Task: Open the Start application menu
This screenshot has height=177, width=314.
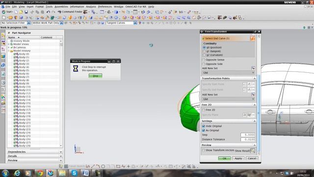Action: pyautogui.click(x=7, y=12)
